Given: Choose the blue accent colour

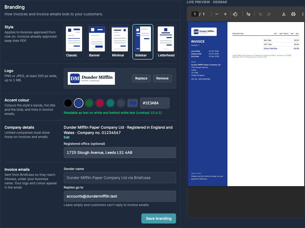Looking at the screenshot, I should [79, 103].
